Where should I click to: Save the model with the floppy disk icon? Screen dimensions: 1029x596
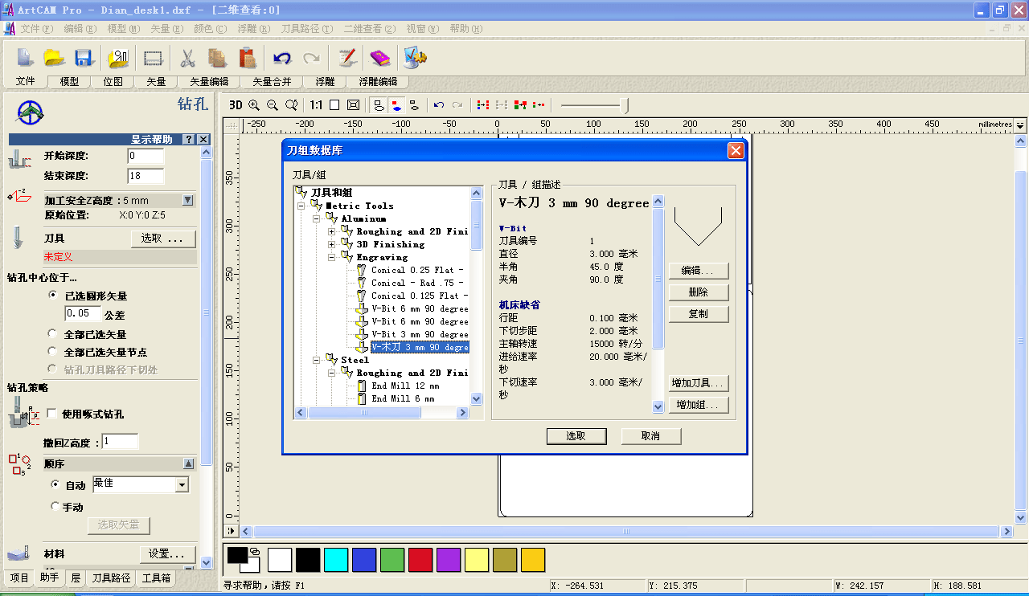click(x=84, y=58)
